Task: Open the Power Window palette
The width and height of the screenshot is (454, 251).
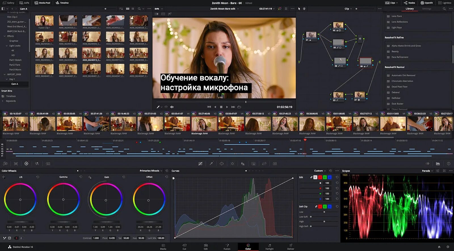Action: click(222, 164)
